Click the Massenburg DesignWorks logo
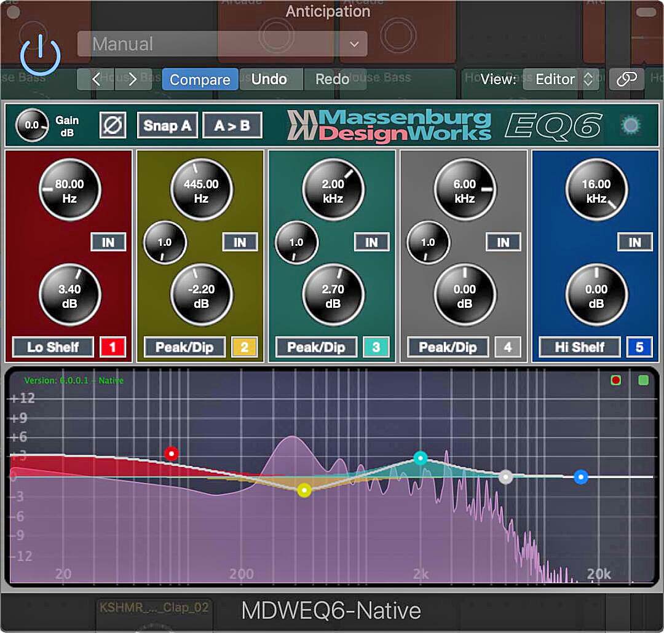This screenshot has width=664, height=633. pos(389,125)
